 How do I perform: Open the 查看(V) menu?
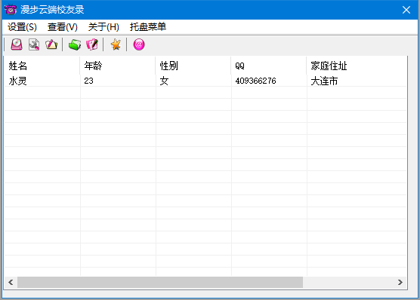click(x=63, y=26)
